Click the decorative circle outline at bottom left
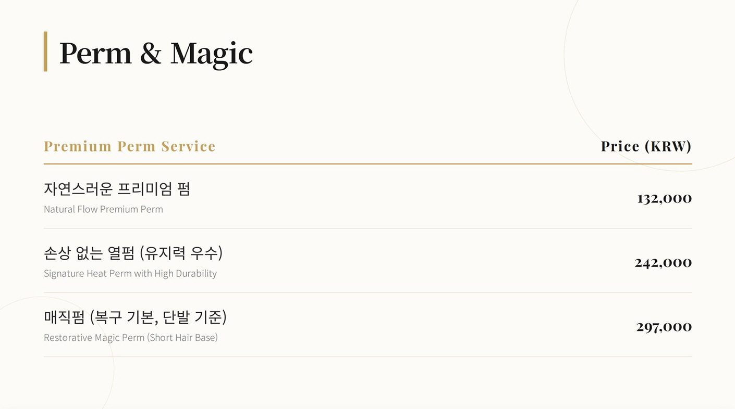Screen dimensions: 735x409 [114, 364]
